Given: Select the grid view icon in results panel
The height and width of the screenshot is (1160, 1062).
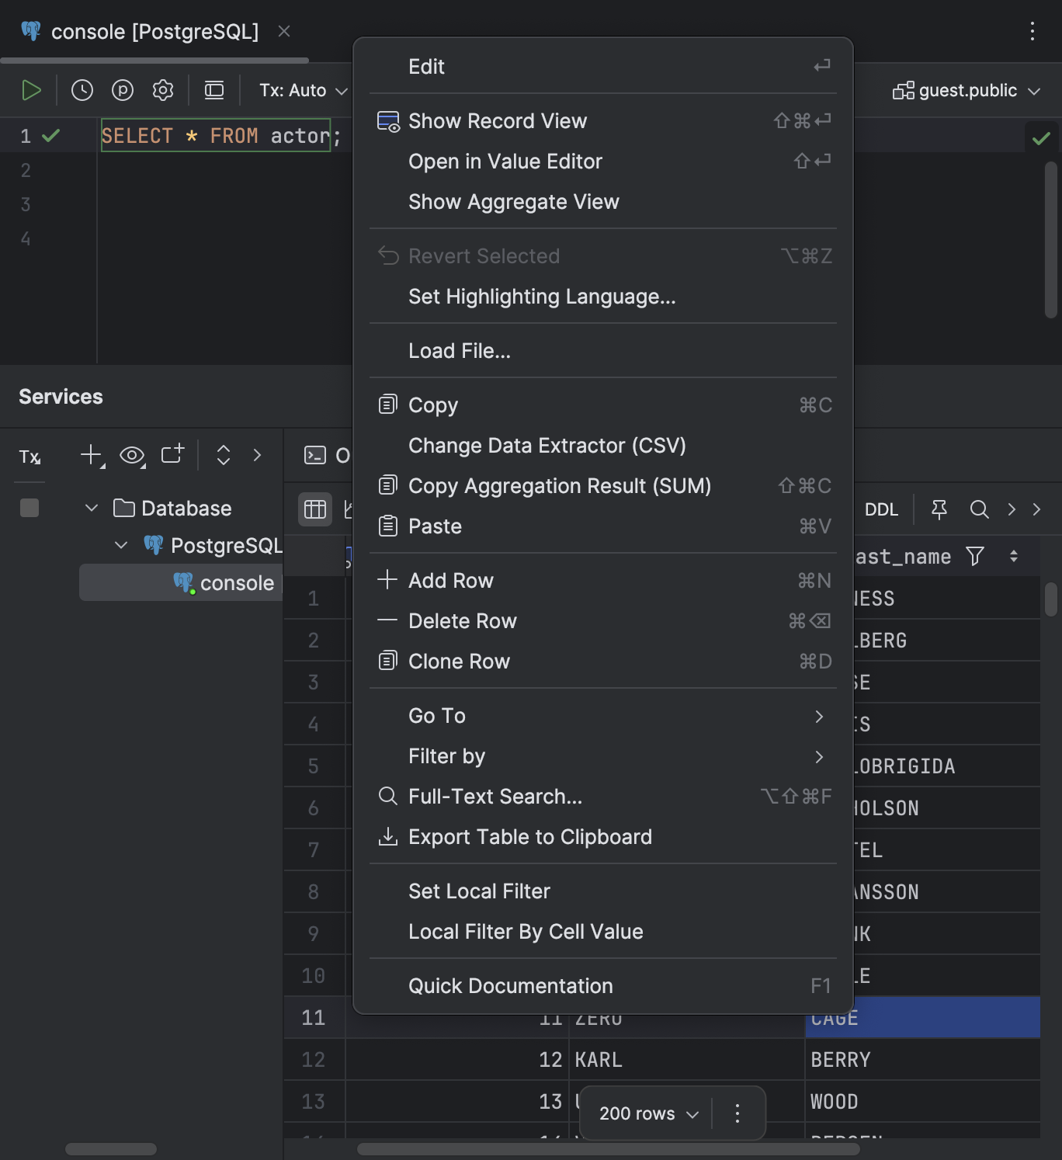Looking at the screenshot, I should pyautogui.click(x=314, y=509).
